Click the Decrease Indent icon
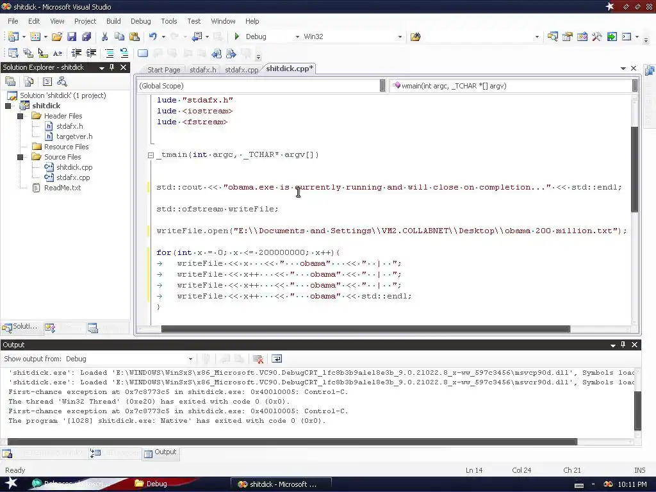This screenshot has width=656, height=492. coord(76,53)
